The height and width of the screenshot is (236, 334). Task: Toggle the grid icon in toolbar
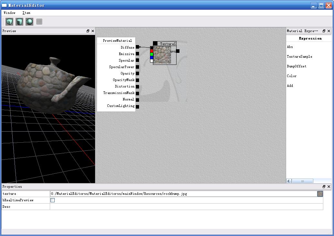(39, 22)
